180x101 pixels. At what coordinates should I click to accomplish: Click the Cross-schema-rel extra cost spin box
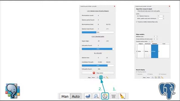pos(156,39)
